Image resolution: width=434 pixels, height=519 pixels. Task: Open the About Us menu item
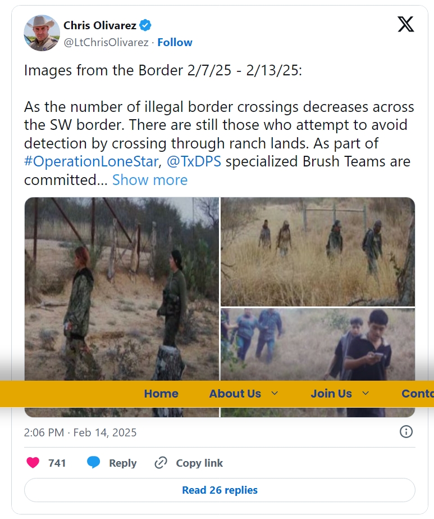(x=235, y=394)
